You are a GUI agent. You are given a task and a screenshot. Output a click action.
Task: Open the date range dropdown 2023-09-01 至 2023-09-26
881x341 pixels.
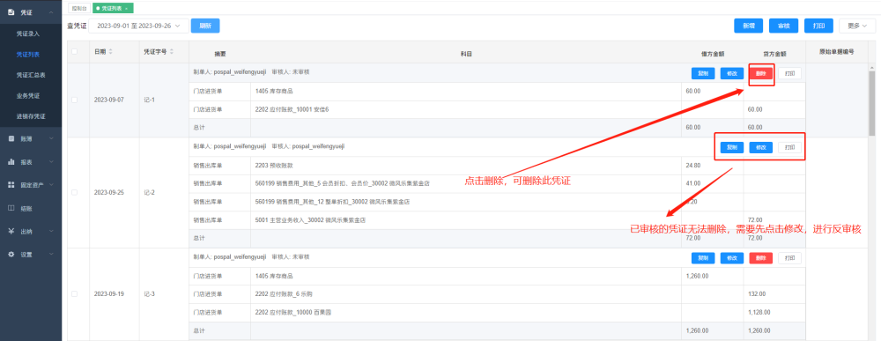tap(138, 26)
